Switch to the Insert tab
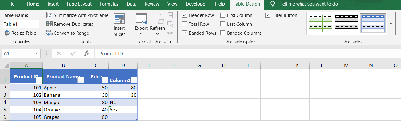 pyautogui.click(x=53, y=4)
